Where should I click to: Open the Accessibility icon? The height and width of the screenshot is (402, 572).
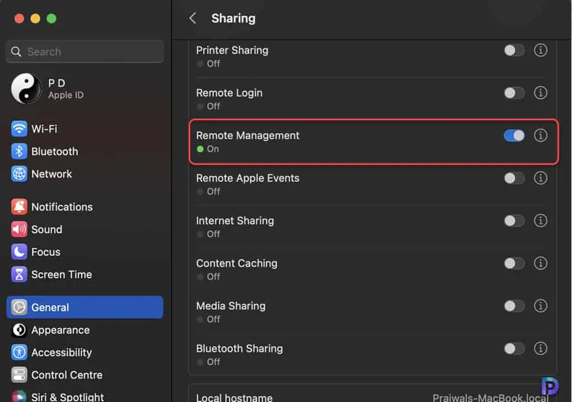pos(19,352)
